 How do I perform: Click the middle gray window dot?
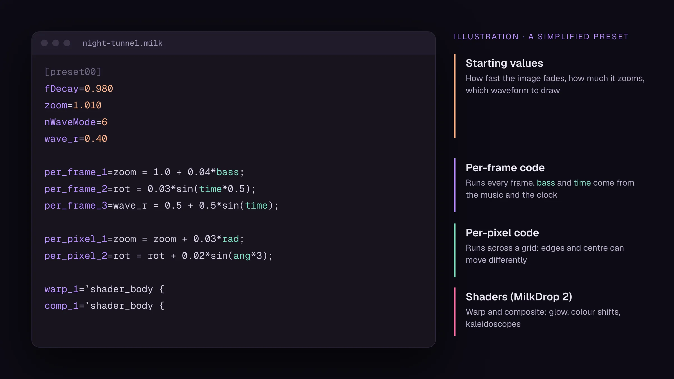tap(56, 43)
